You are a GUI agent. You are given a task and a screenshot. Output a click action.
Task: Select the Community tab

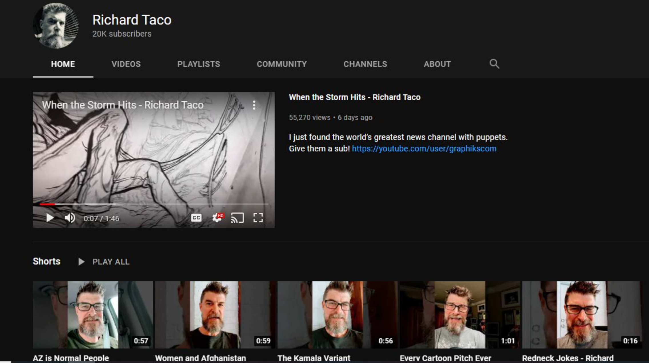282,64
